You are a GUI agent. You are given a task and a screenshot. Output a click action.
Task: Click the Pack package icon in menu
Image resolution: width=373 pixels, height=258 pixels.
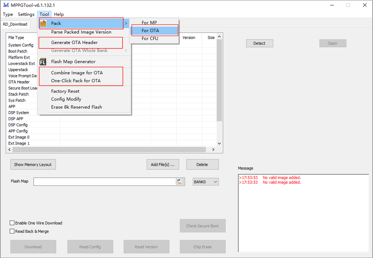43,23
